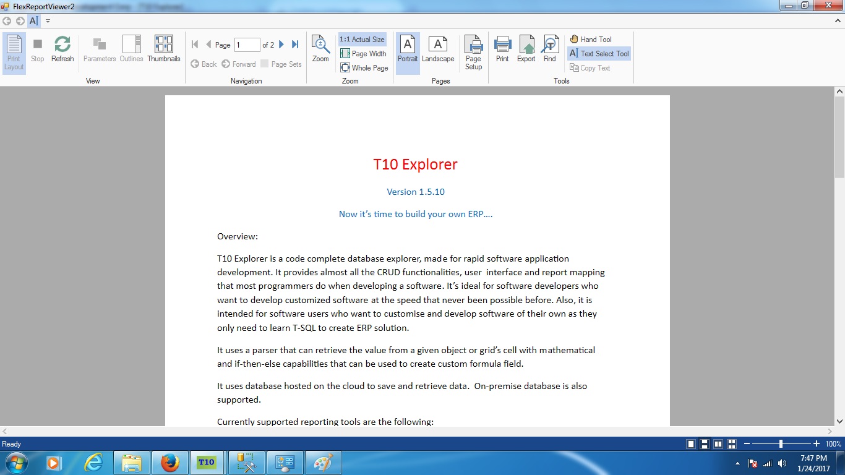Screen dimensions: 845x475
Task: Set zoom to 1:1 Actual Size
Action: tap(362, 39)
